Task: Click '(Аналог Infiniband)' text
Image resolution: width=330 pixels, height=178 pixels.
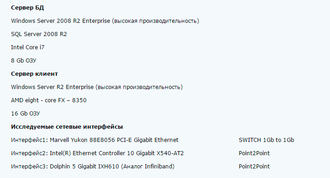Action: [148, 167]
